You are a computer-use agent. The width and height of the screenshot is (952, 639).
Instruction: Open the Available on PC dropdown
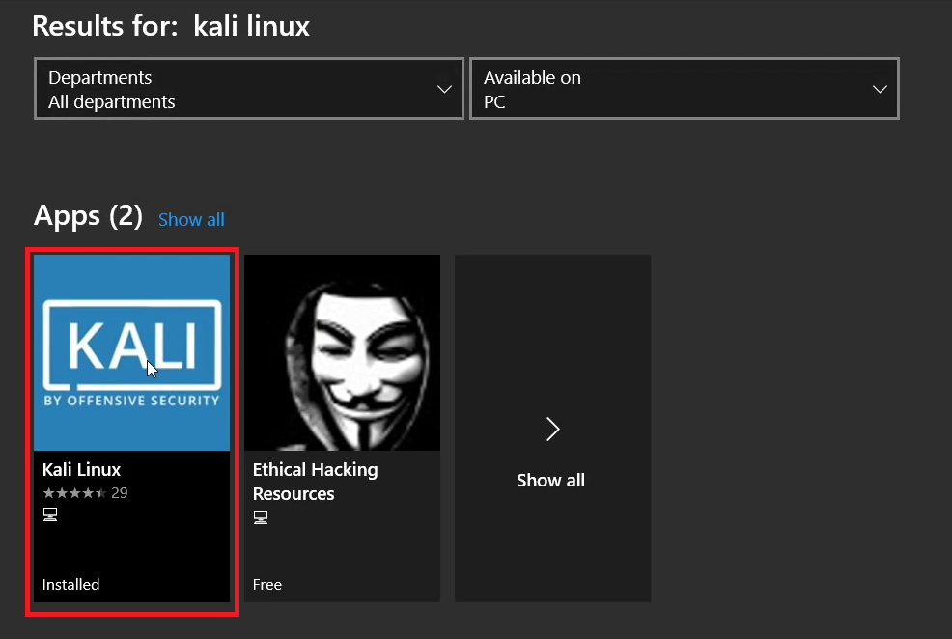tap(685, 89)
